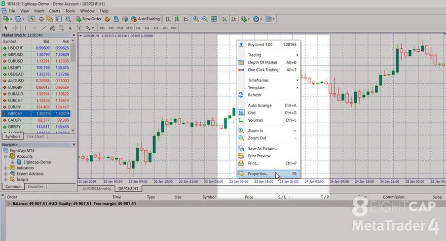Select the Equidistant Channel tool
Screen dimensions: 446x241
tap(52, 28)
